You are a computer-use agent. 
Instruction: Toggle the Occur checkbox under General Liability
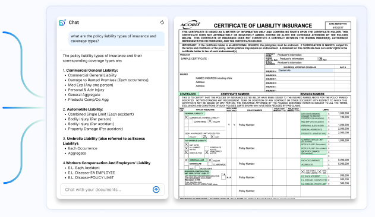pos(210,122)
